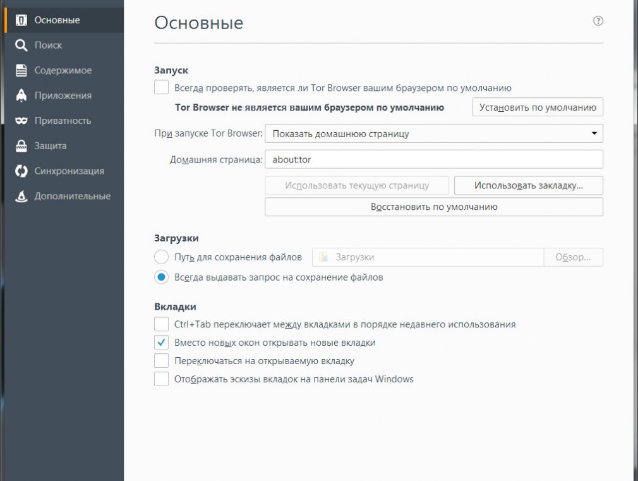Select the 'Путь для сохранения файлов' radio button
Viewport: 638px width, 481px height.
(161, 257)
